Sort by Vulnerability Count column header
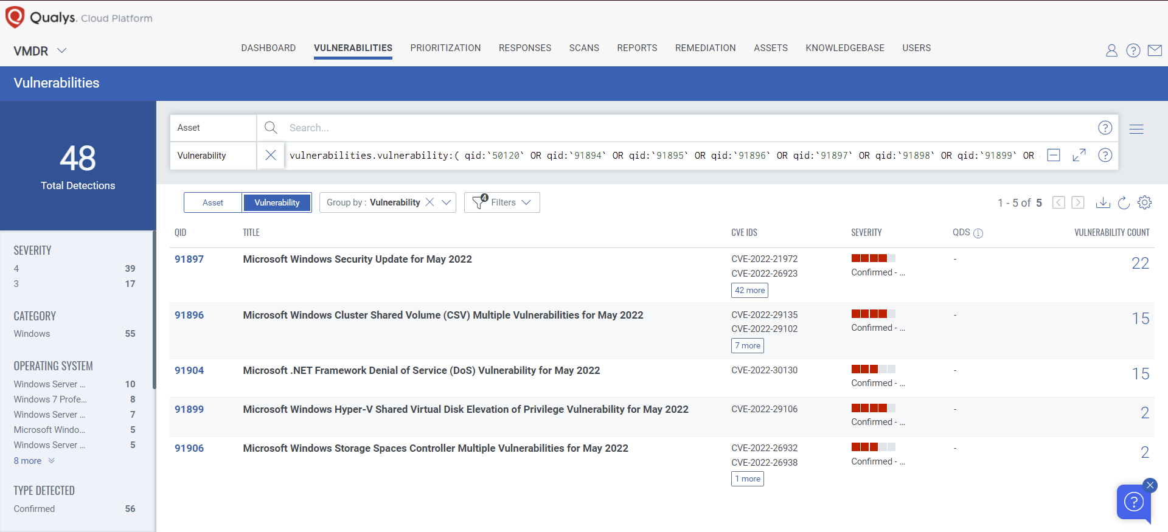 click(1111, 233)
